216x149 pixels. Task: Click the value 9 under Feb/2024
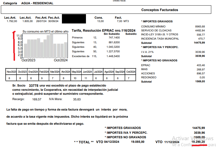pyautogui.click(x=42, y=78)
